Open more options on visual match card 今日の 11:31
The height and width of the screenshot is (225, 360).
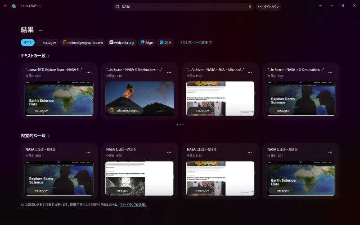coord(250,152)
